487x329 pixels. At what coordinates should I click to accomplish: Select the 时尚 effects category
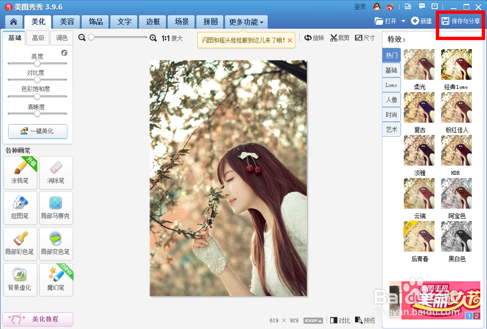click(392, 115)
